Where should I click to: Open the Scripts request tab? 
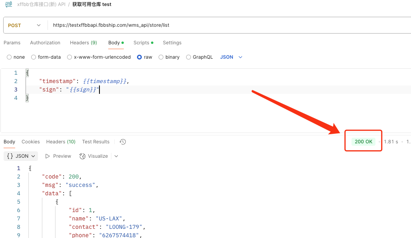click(x=143, y=43)
